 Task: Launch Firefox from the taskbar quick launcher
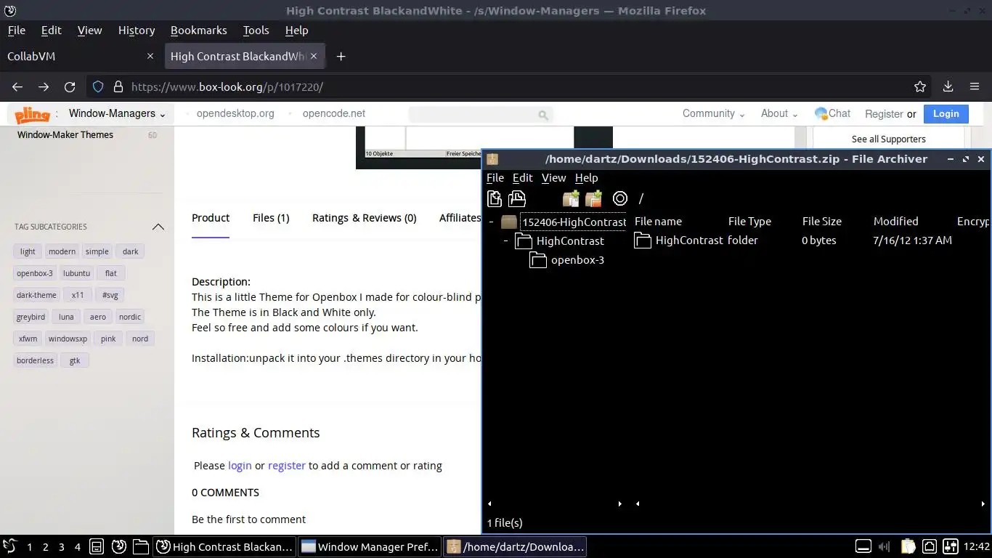pos(119,546)
